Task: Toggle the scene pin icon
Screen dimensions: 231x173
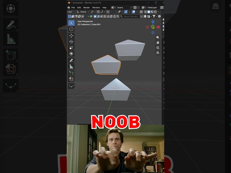Action: pos(131,8)
